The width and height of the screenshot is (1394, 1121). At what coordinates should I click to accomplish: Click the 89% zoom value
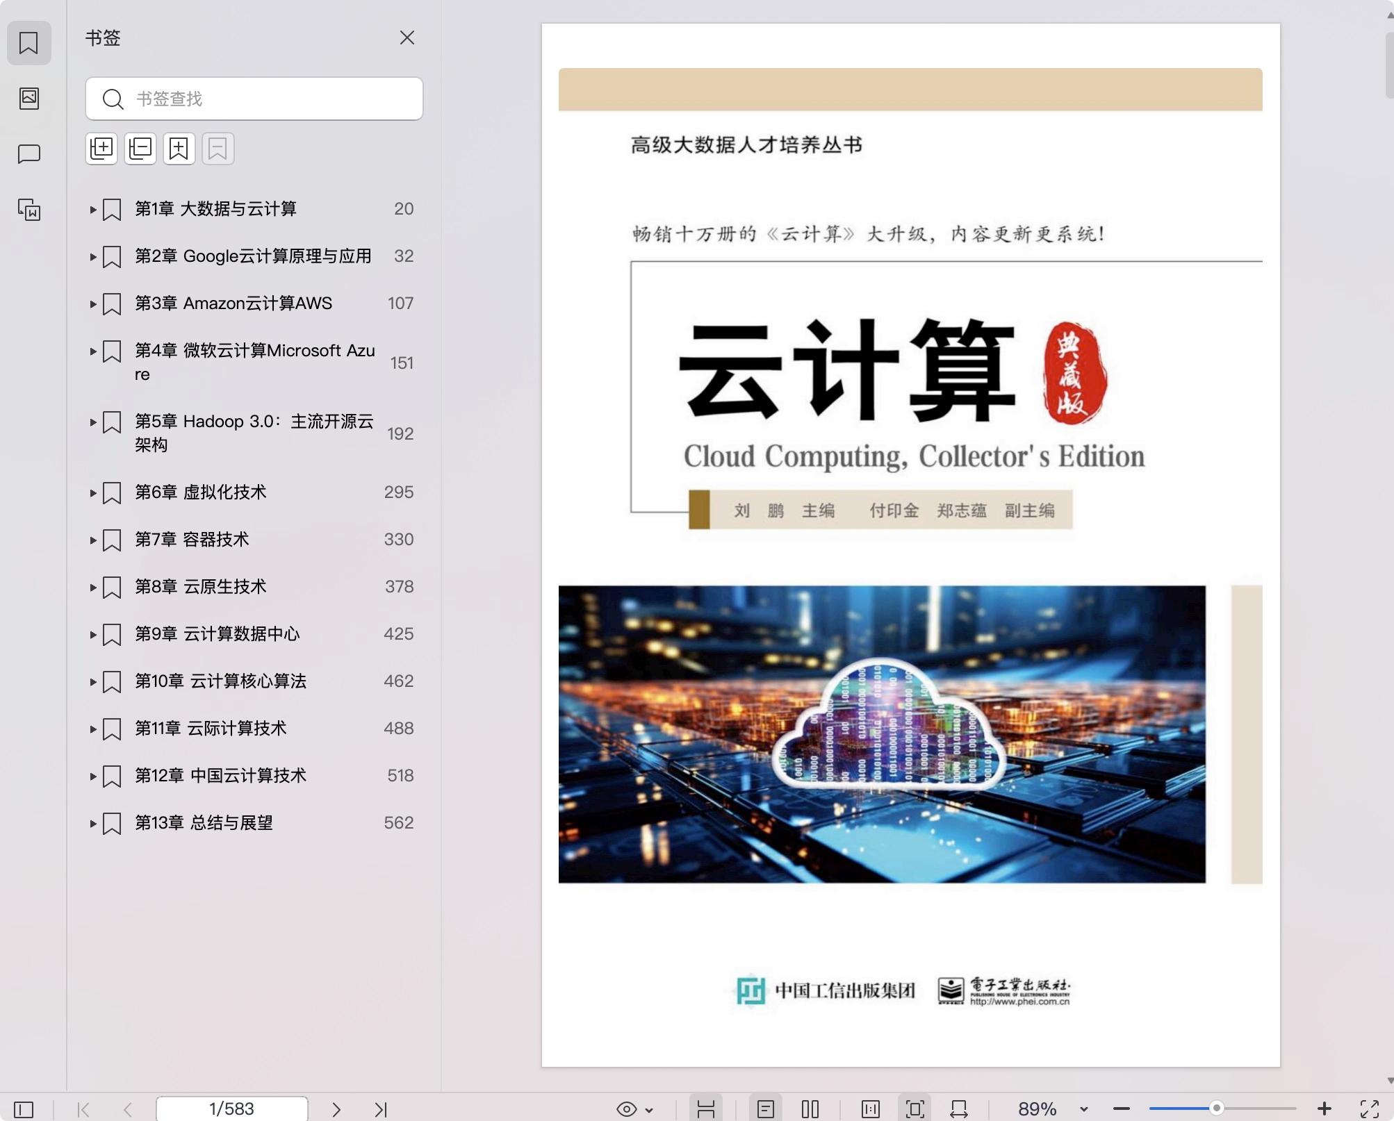pos(1037,1109)
